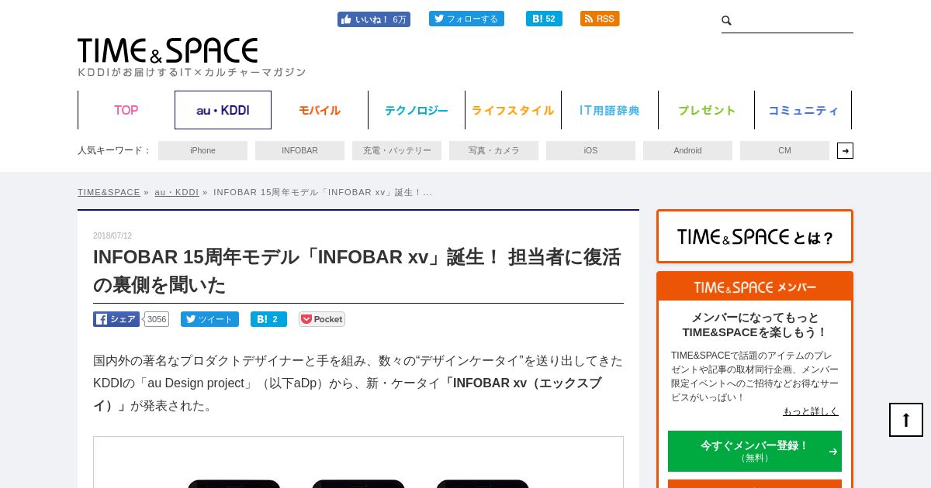The height and width of the screenshot is (488, 931).
Task: Click the article's Hatena B! 2 button
Action: pos(268,319)
